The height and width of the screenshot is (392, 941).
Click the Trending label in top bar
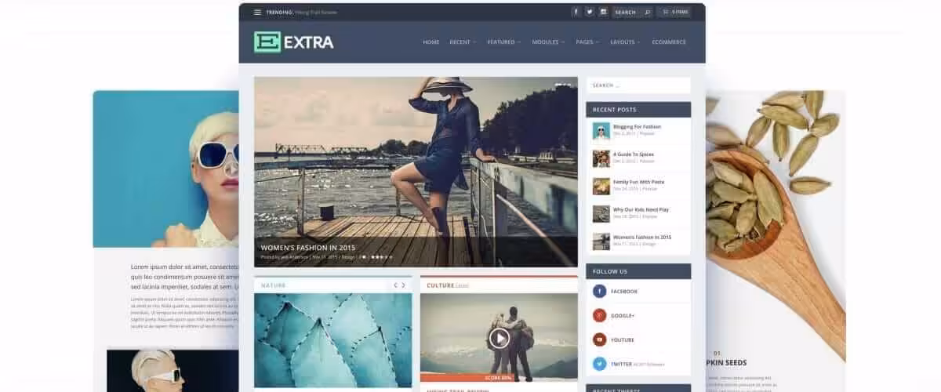278,12
